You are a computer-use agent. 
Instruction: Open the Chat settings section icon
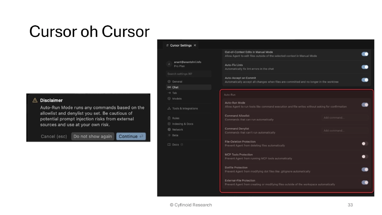(x=169, y=87)
